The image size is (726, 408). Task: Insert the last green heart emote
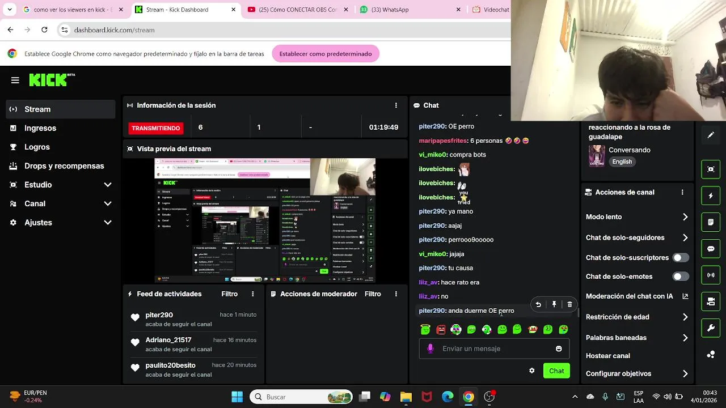pos(563,329)
